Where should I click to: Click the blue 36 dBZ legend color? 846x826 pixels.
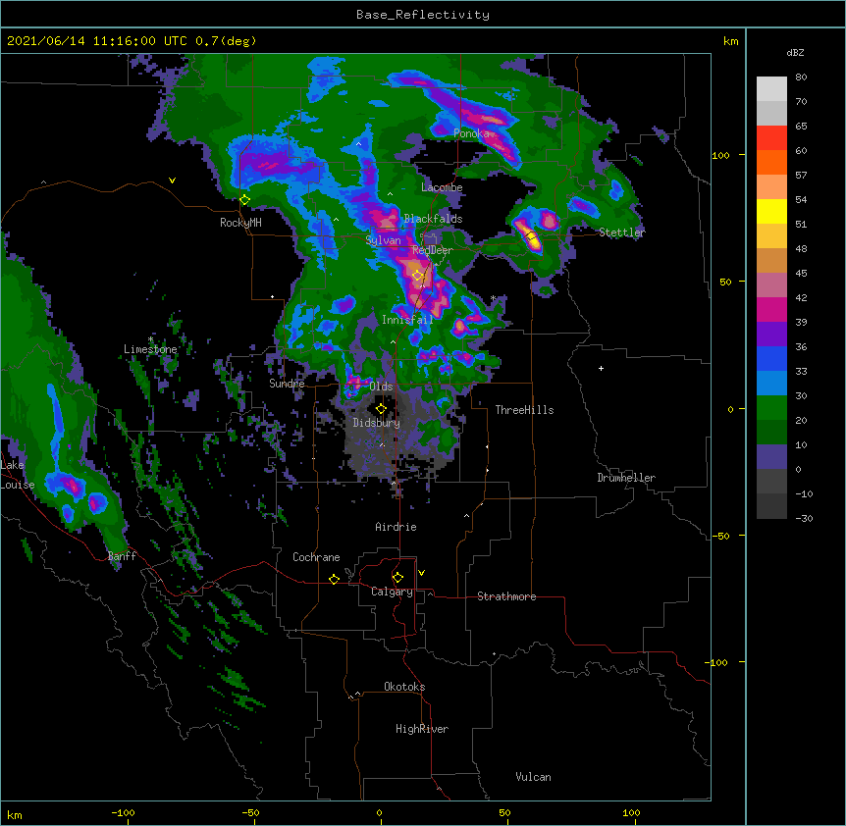[x=771, y=358]
